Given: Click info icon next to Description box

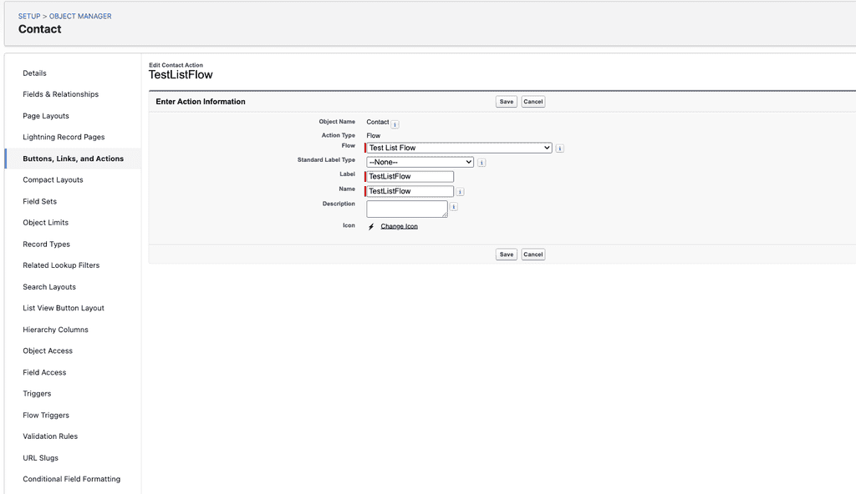Looking at the screenshot, I should click(454, 207).
